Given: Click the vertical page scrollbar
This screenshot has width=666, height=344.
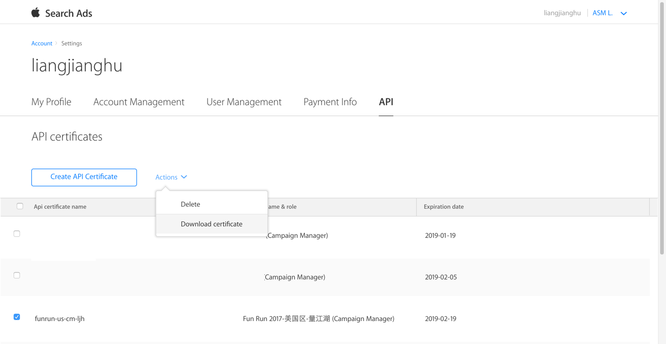Looking at the screenshot, I should coord(662,130).
